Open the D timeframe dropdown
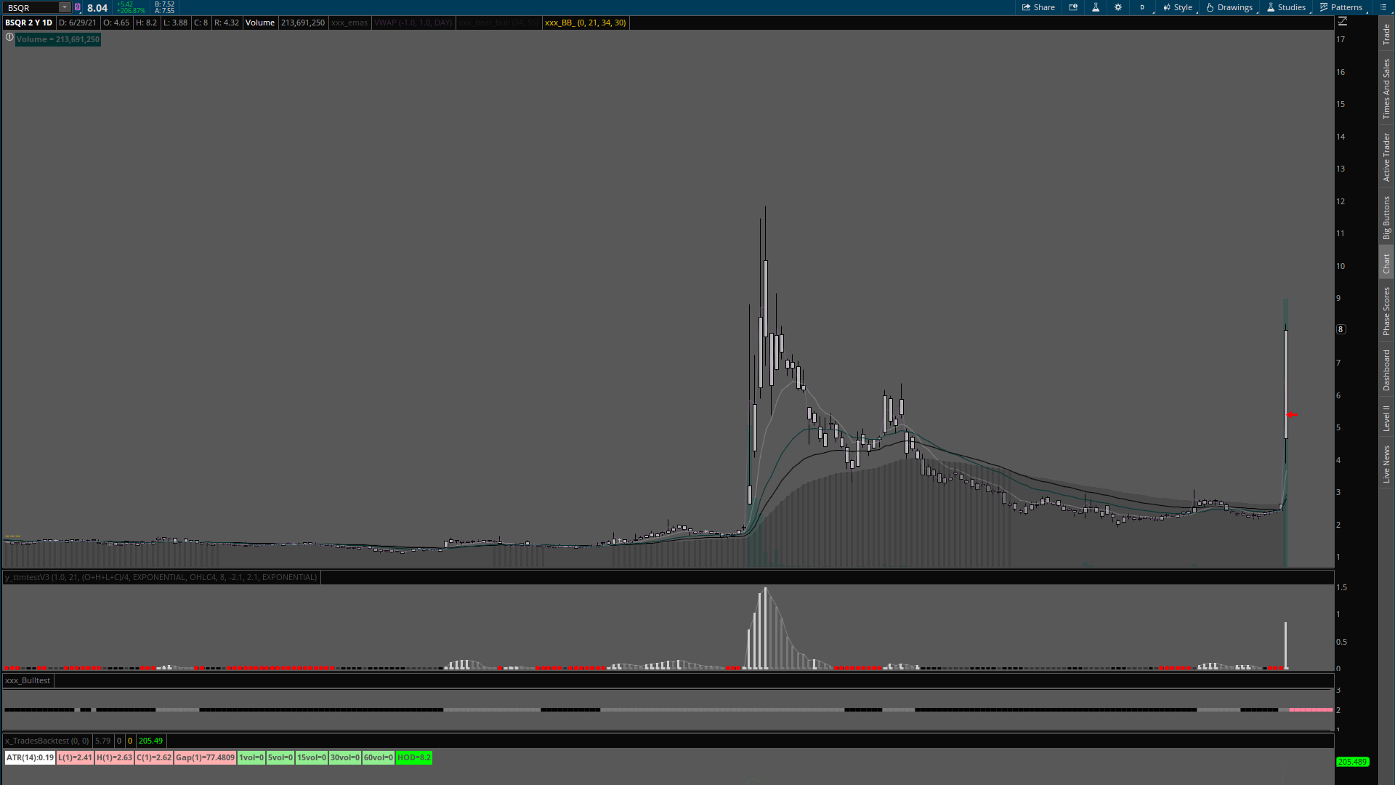The width and height of the screenshot is (1395, 785). (1143, 7)
